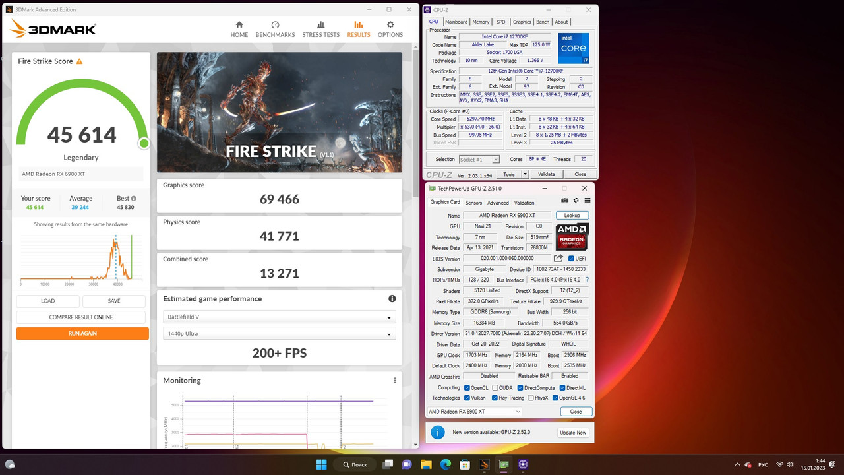This screenshot has width=844, height=475.
Task: Open the 3DMark Options gear
Action: [x=390, y=29]
